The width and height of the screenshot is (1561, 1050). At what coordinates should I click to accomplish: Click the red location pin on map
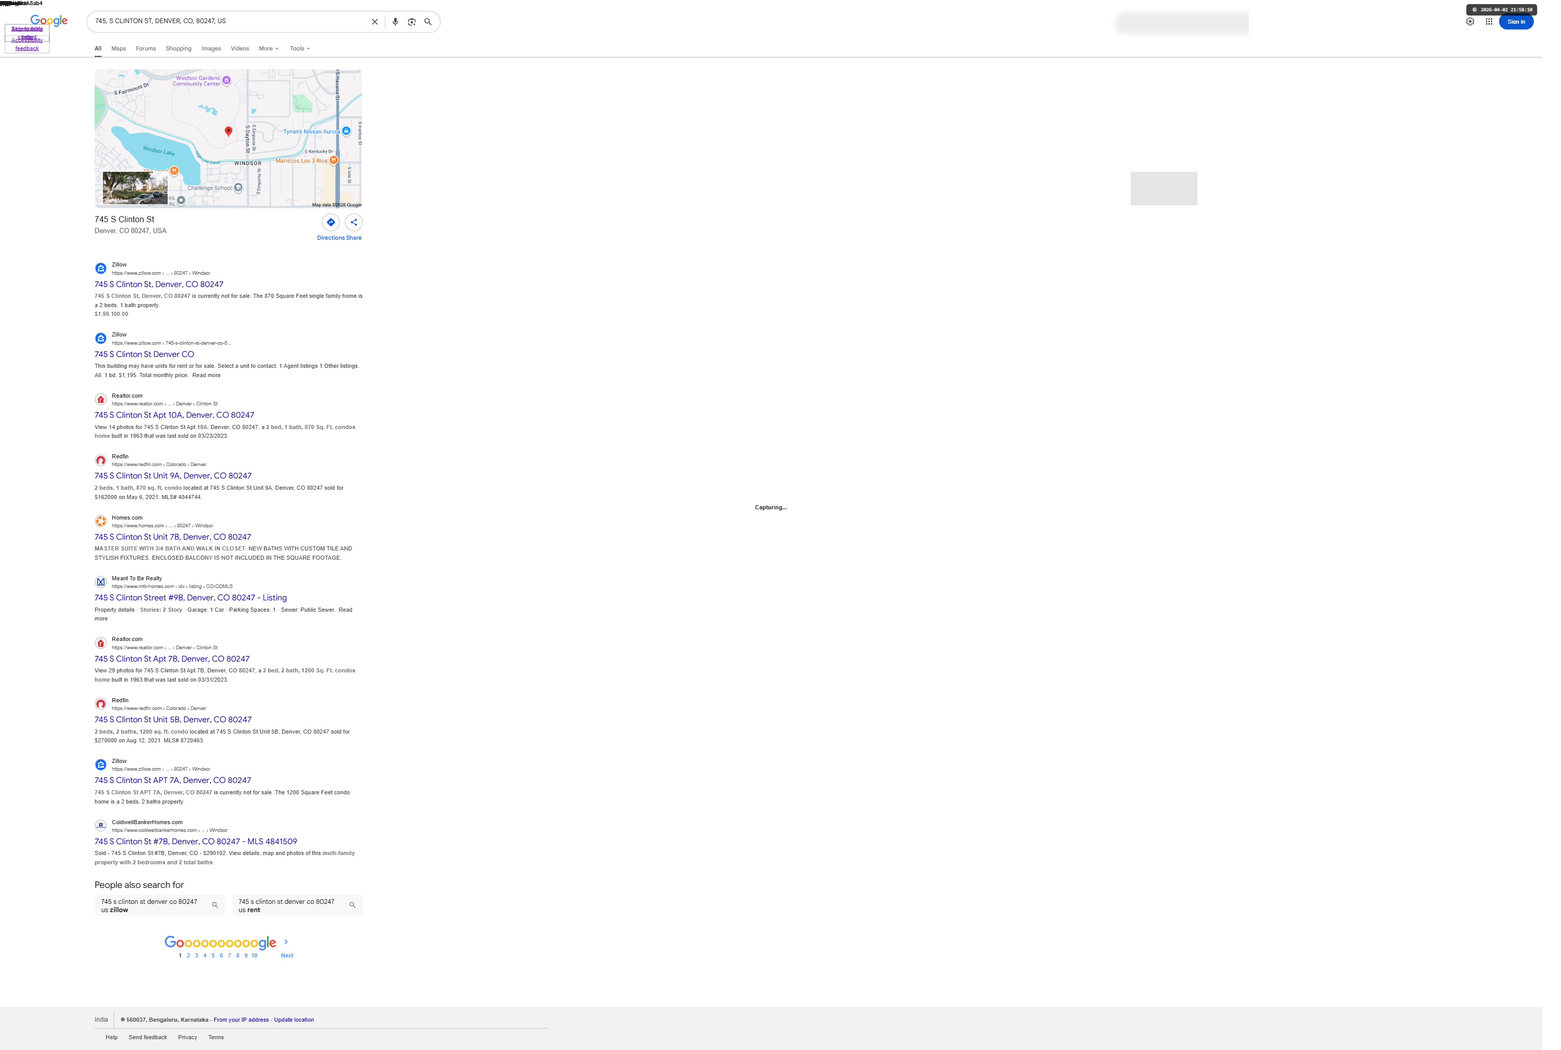(x=228, y=131)
